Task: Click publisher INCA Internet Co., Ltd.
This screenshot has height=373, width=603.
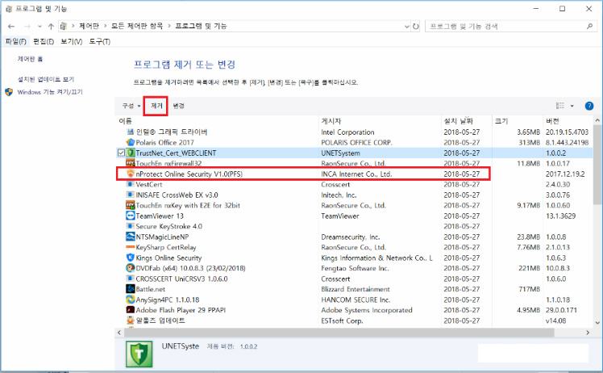Action: click(x=356, y=174)
